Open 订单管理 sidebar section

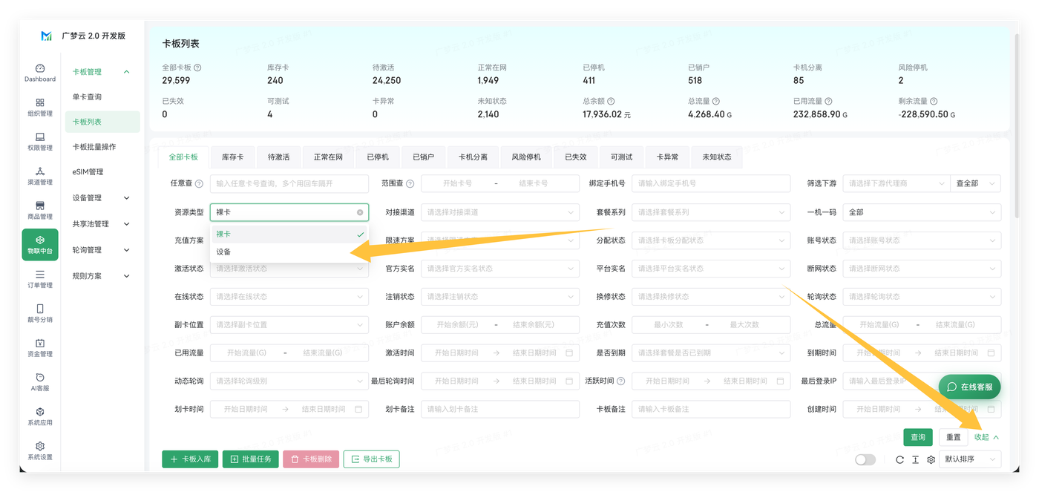(40, 279)
